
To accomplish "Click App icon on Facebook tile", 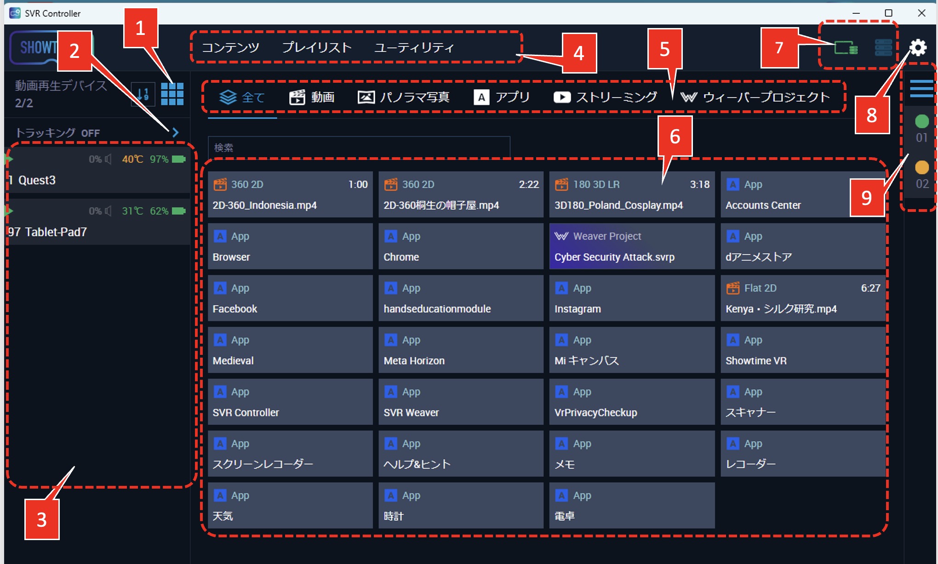I will (220, 288).
